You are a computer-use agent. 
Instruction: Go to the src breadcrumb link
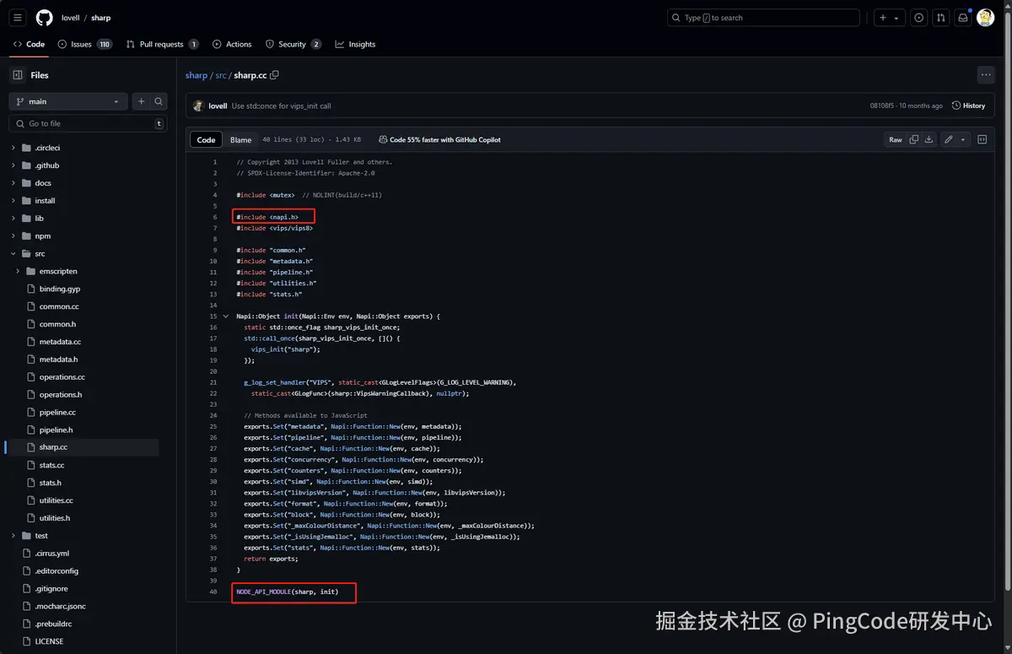[220, 75]
